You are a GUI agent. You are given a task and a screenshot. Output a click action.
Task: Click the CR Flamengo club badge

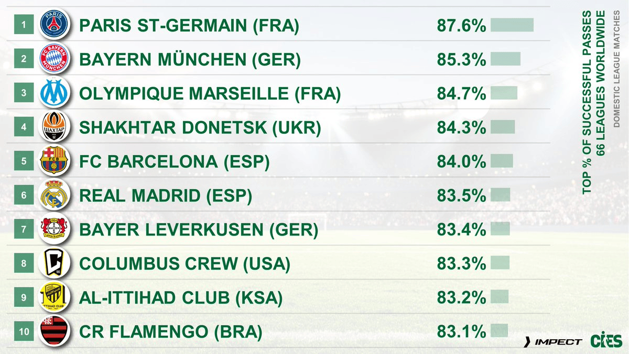55,331
